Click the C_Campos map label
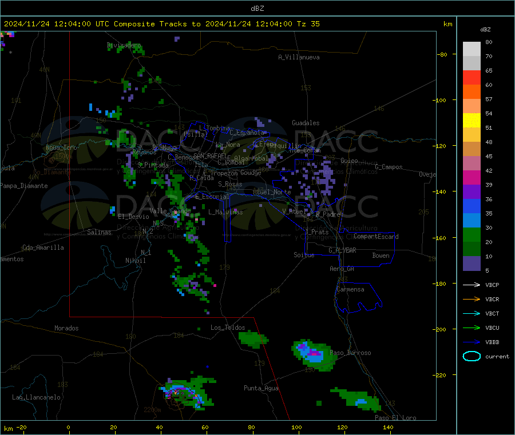The height and width of the screenshot is (435, 515). [x=389, y=167]
